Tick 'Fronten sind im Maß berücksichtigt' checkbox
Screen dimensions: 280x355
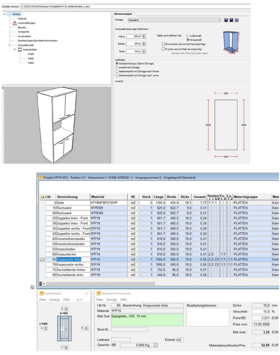point(163,49)
